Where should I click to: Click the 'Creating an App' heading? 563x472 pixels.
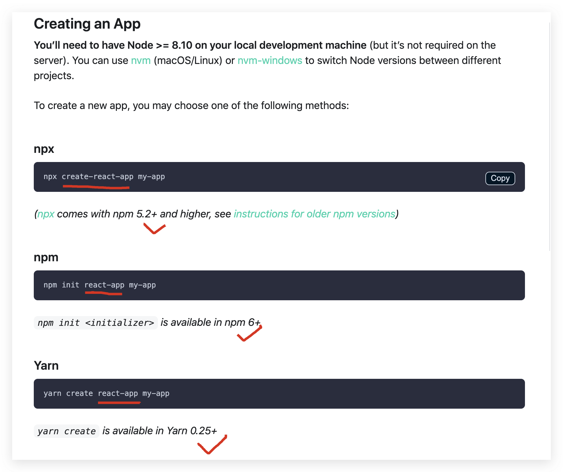pyautogui.click(x=87, y=23)
